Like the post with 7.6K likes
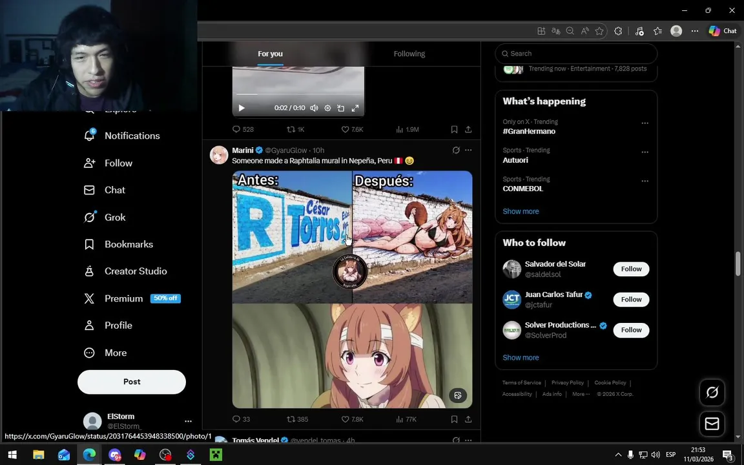Viewport: 744px width, 465px height. (x=353, y=130)
